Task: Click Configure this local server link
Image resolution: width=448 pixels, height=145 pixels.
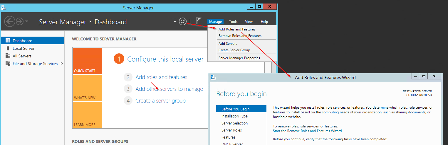Action: point(165,59)
